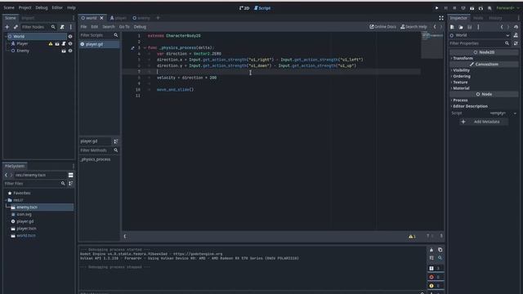Screen dimensions: 523x294
Task: Switch to the Inspector tab
Action: tap(458, 18)
